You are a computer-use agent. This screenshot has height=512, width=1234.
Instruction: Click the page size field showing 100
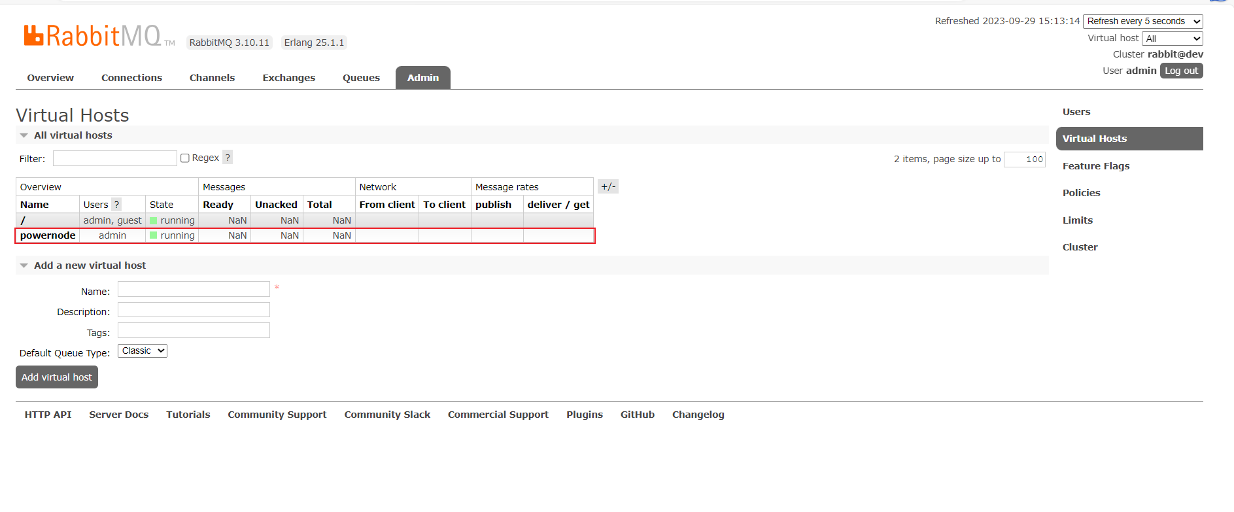(x=1025, y=160)
